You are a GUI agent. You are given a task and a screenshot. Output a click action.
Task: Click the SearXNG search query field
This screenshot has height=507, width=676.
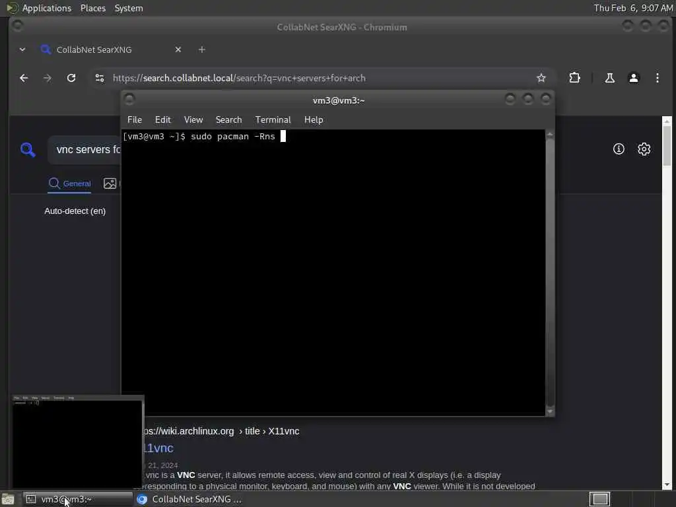[84, 150]
